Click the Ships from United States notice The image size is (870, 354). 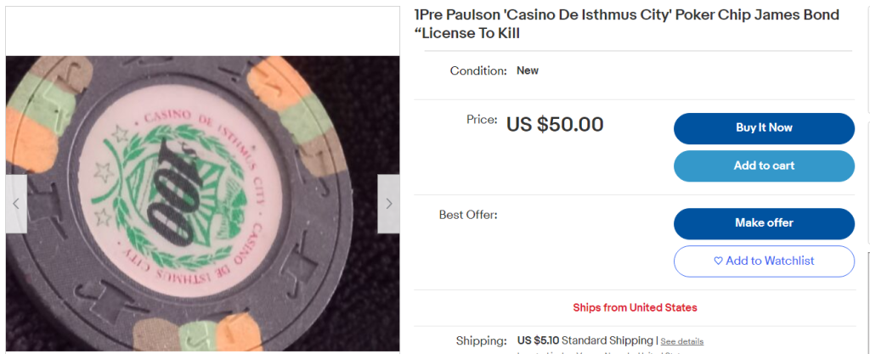click(x=635, y=307)
